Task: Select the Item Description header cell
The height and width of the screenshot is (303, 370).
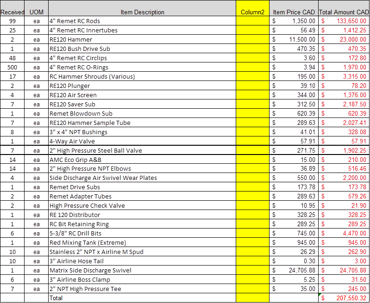Action: pos(142,8)
